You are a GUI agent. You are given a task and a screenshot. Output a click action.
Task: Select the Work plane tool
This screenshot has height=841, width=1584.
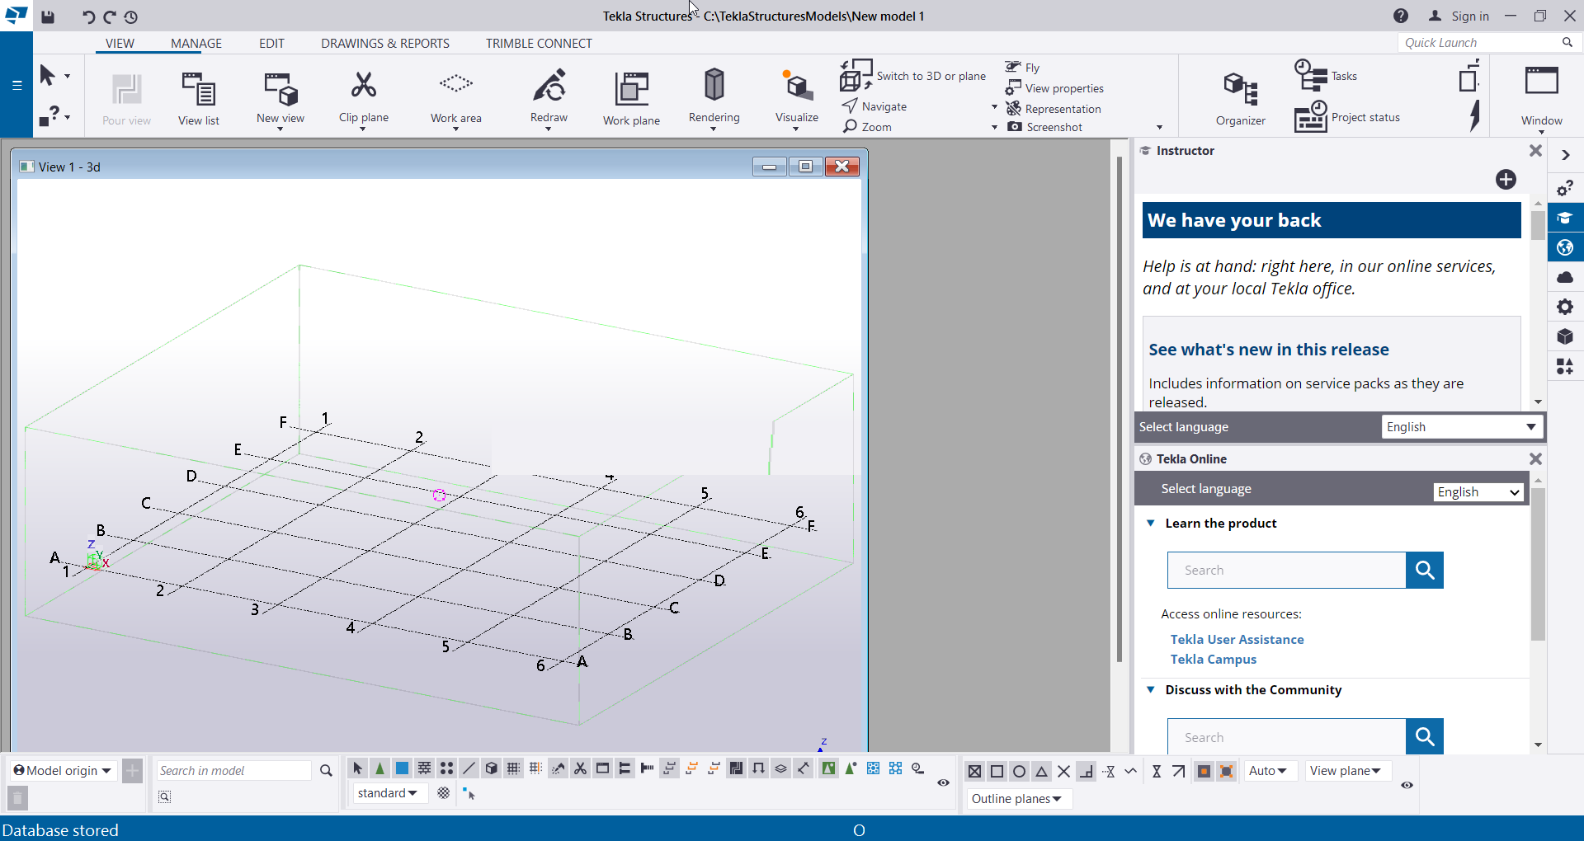tap(630, 97)
